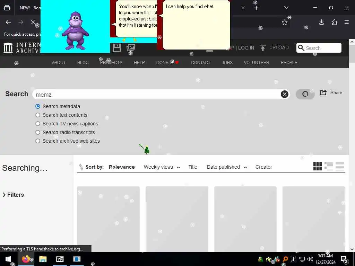
Task: Click the magnifier in the header search box
Action: [301, 48]
